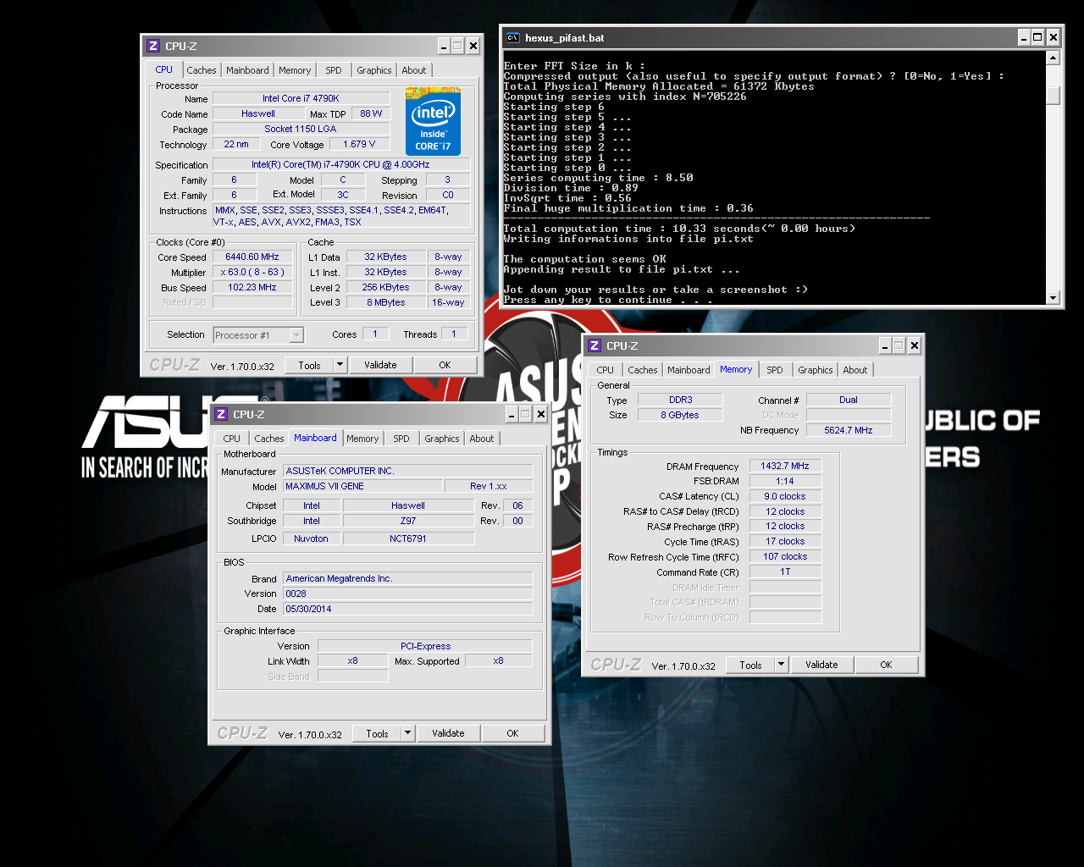Open About tab in the CPU window
This screenshot has width=1084, height=867.
point(414,70)
